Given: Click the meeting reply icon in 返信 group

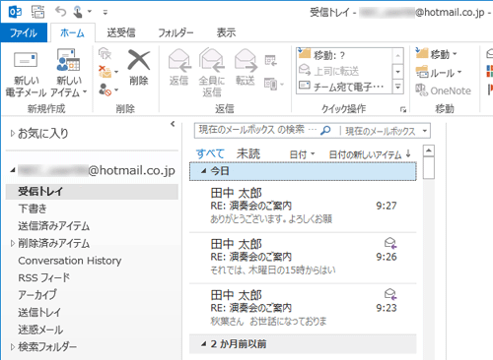Looking at the screenshot, I should [271, 60].
